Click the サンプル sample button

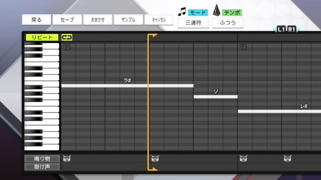click(128, 20)
